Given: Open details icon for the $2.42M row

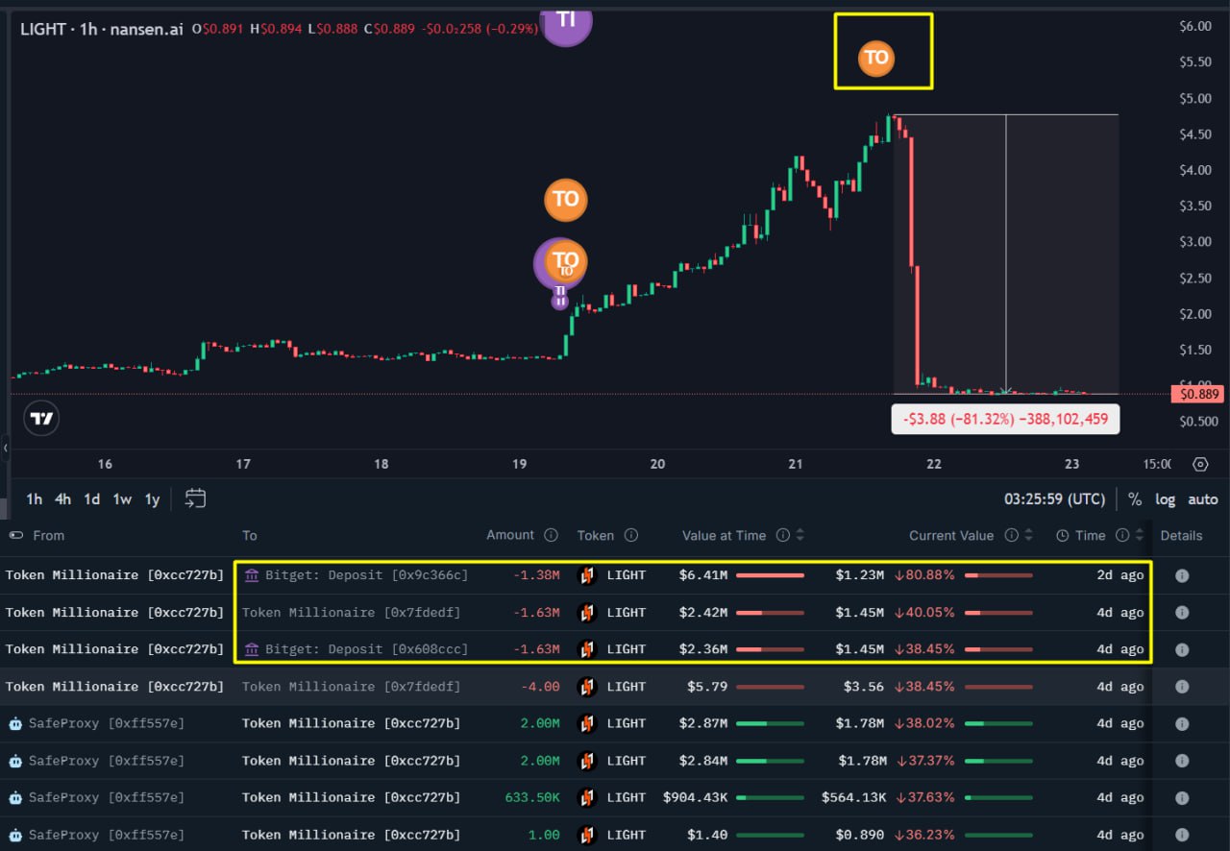Looking at the screenshot, I should click(x=1182, y=612).
